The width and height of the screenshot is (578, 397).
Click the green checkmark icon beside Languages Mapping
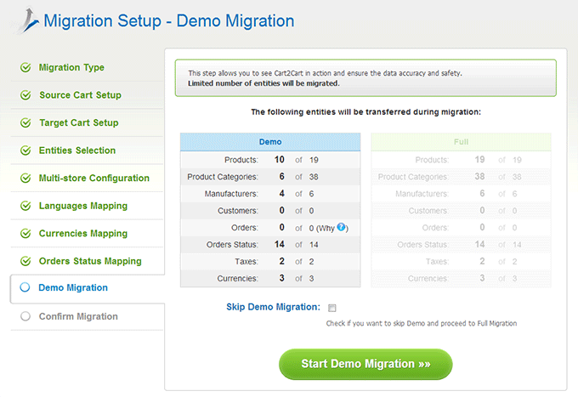coord(25,206)
